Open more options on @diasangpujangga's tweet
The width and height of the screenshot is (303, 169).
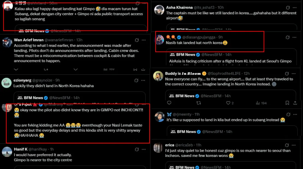tap(295, 37)
